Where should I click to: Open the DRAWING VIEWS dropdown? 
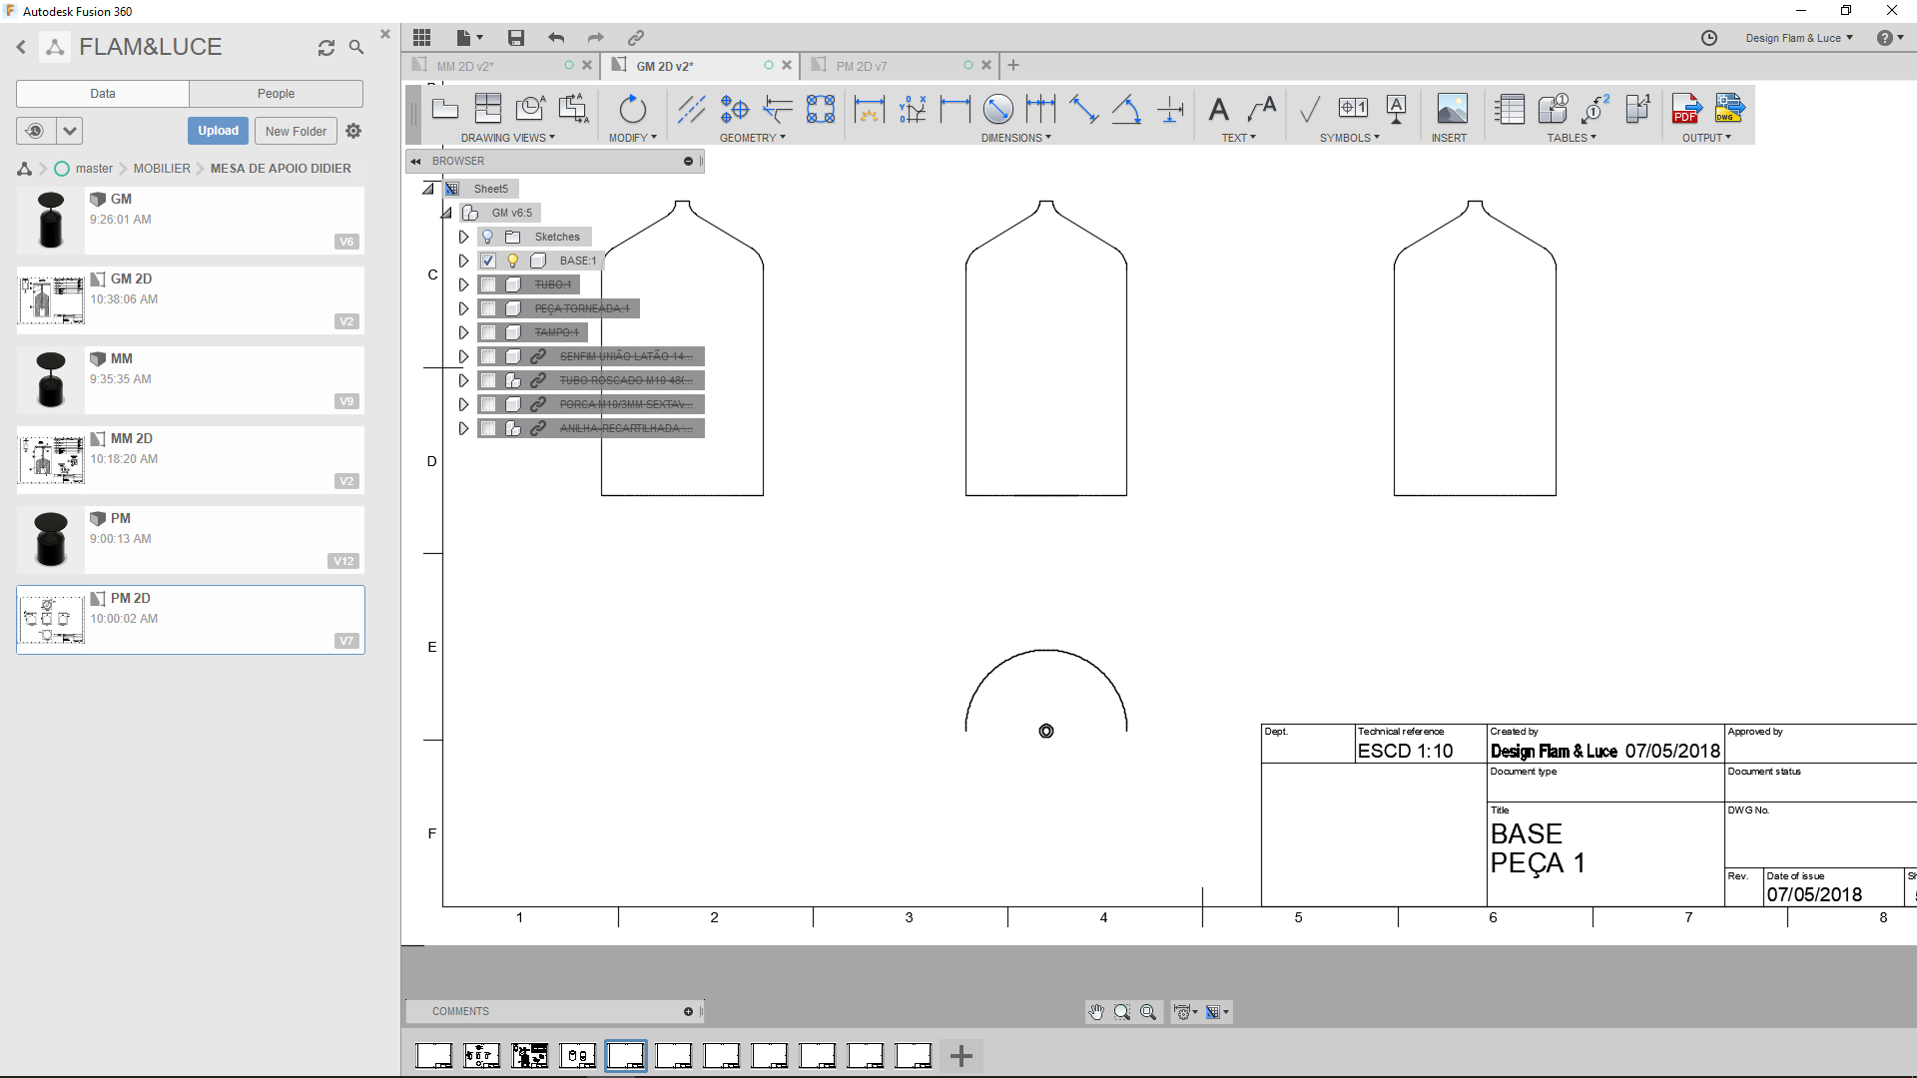tap(509, 138)
